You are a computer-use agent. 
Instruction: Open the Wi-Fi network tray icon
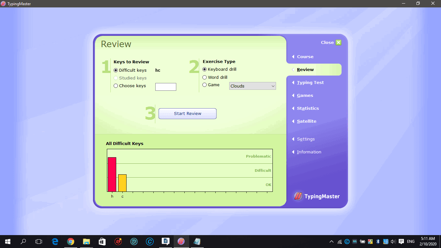click(x=340, y=242)
